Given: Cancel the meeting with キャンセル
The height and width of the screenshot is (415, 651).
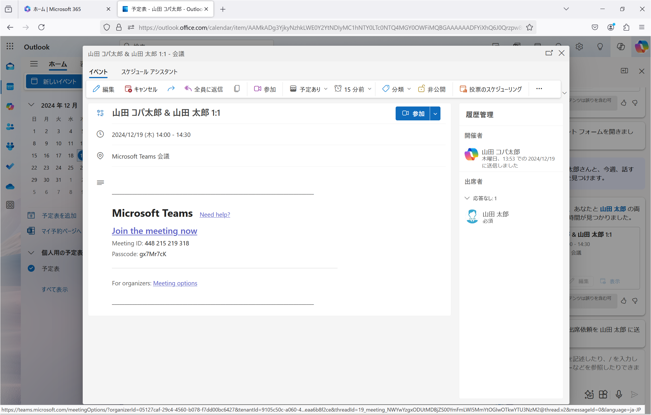Looking at the screenshot, I should (x=141, y=89).
